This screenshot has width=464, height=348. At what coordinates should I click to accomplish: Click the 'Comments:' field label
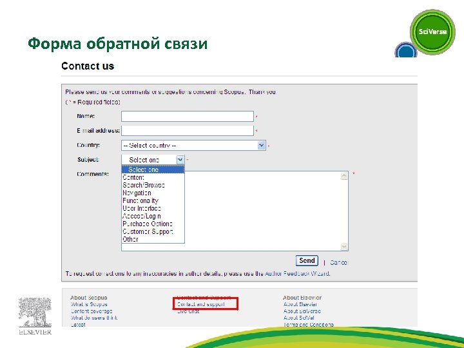(x=93, y=174)
